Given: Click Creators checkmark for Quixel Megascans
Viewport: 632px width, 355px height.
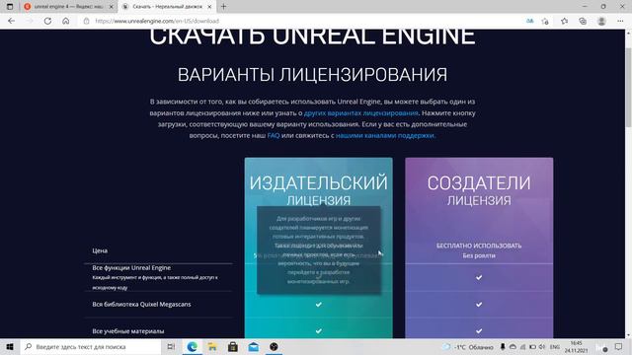Looking at the screenshot, I should (479, 305).
